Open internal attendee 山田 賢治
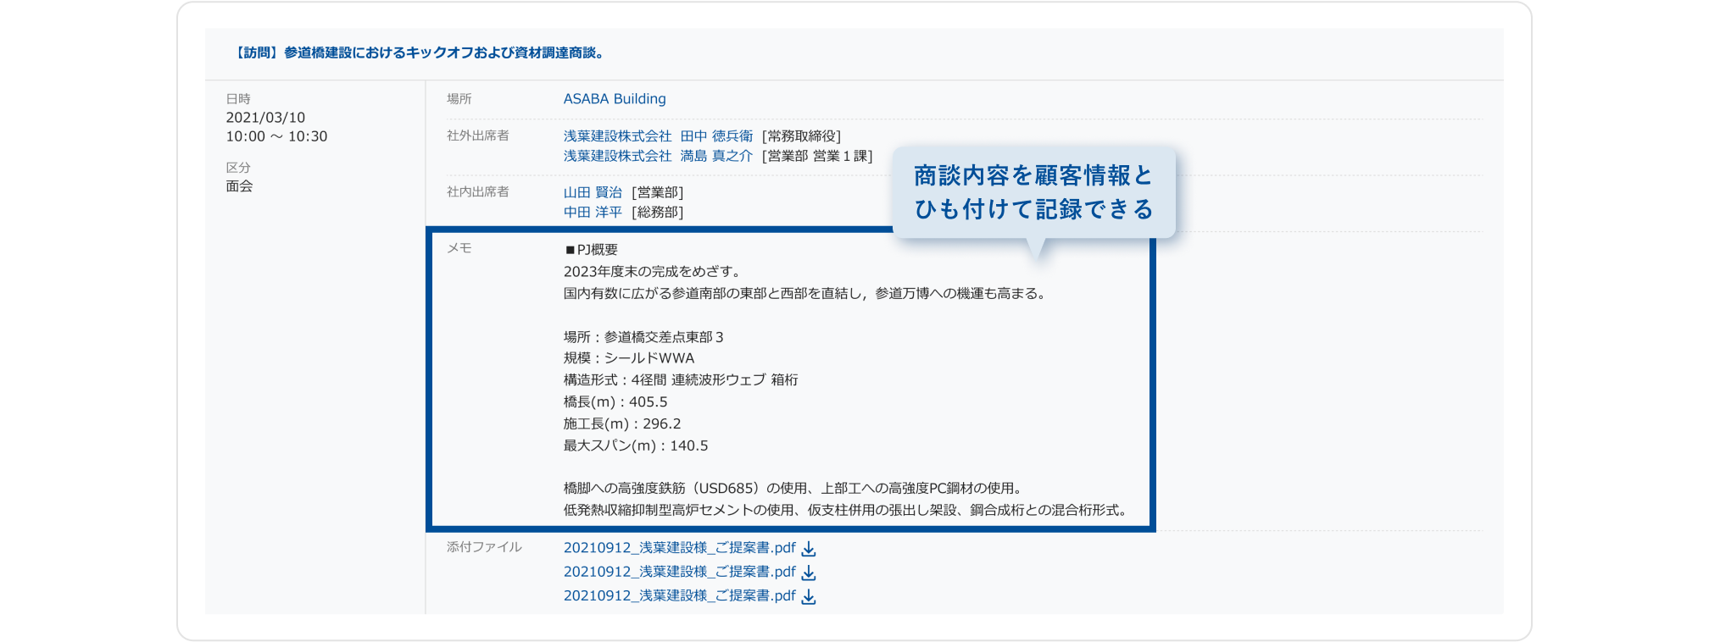This screenshot has height=642, width=1709. pos(593,193)
